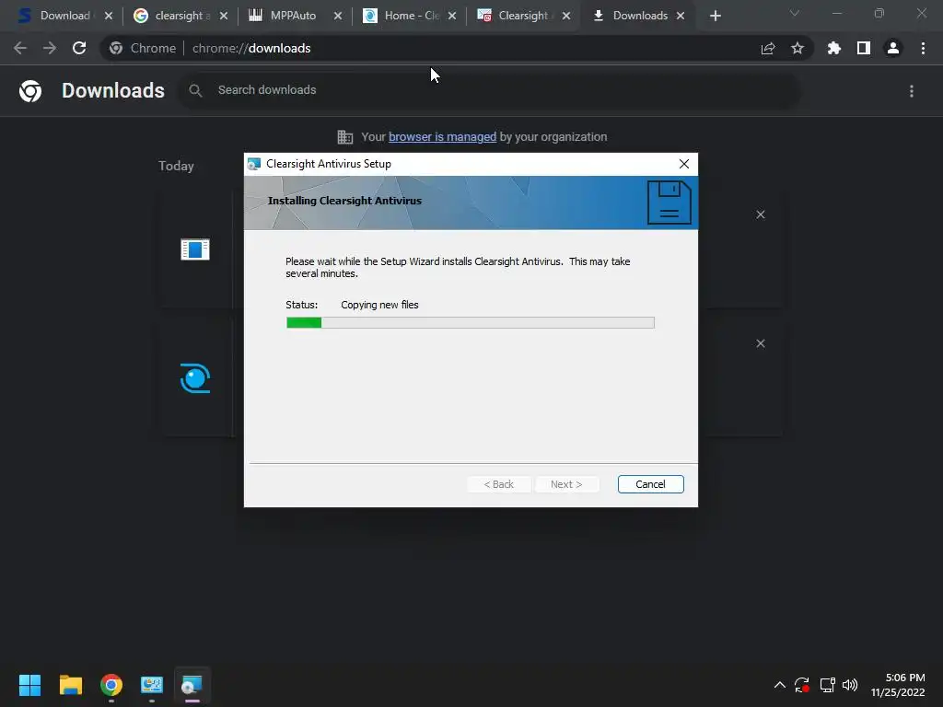This screenshot has height=707, width=943.
Task: Open the Windows Start menu
Action: [x=29, y=685]
